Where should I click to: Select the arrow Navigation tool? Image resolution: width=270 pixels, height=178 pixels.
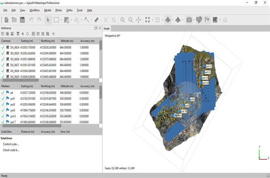(48, 20)
